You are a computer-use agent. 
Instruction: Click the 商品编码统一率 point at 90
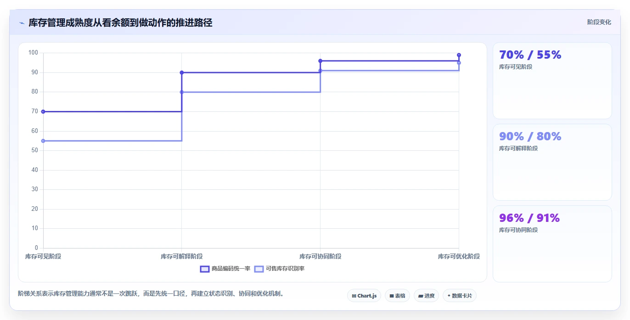pos(182,72)
